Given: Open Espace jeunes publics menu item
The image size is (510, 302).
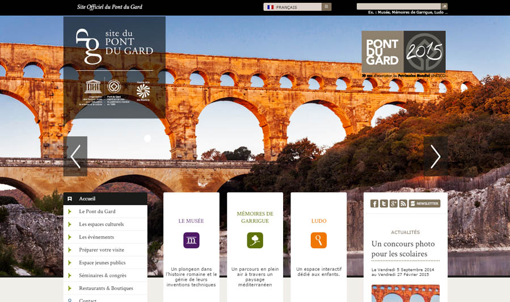Looking at the screenshot, I should (x=106, y=263).
